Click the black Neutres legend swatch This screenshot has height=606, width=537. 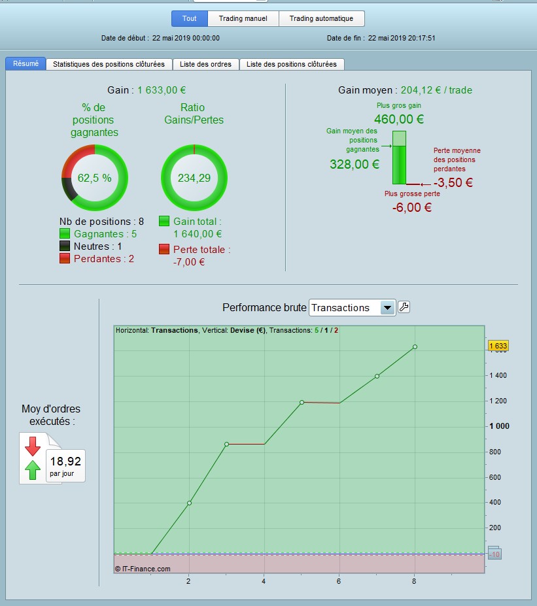65,246
